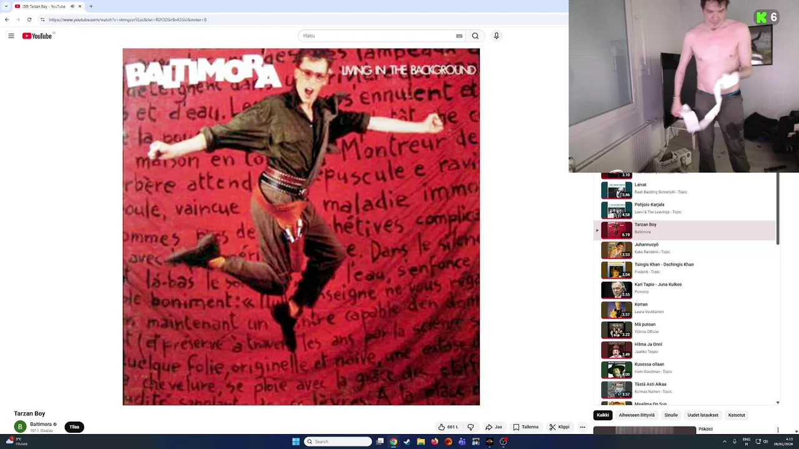Close the Tarzan Boy browser tab
799x449 pixels.
point(80,6)
